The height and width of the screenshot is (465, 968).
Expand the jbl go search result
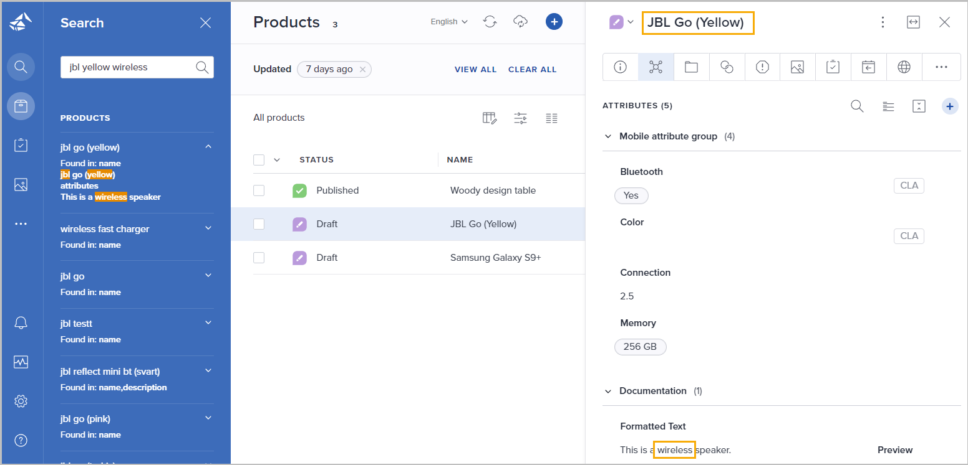[208, 275]
